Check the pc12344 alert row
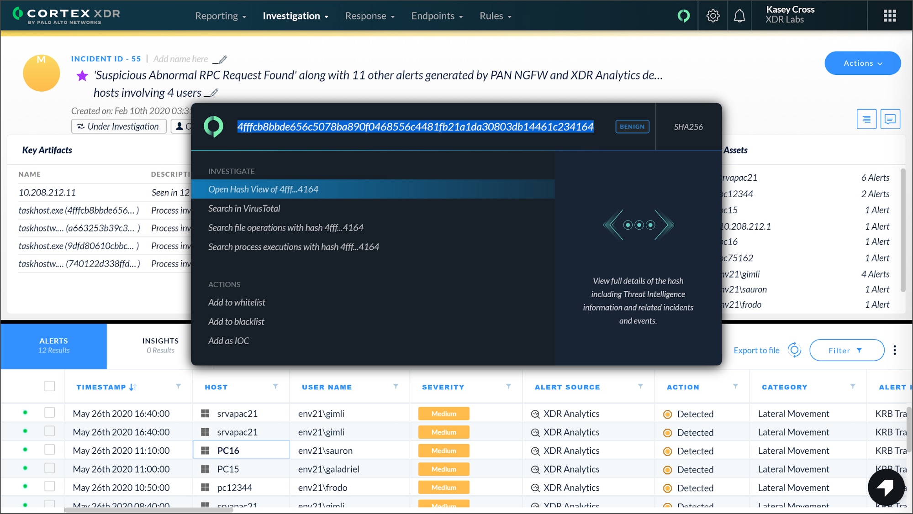Viewport: 913px width, 514px height. click(49, 487)
